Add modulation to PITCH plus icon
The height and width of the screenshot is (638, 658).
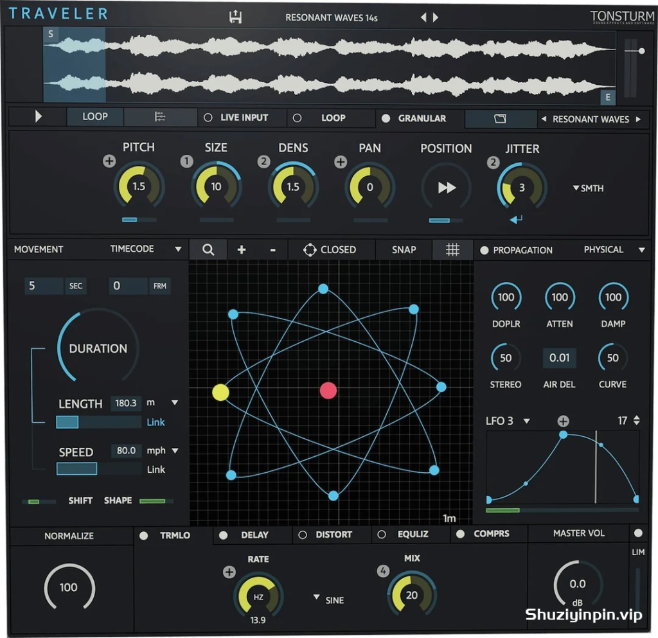[109, 161]
